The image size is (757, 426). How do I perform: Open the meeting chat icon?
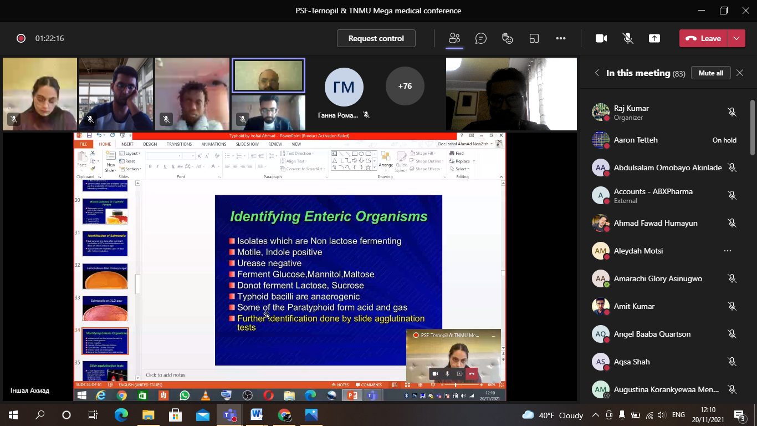click(x=481, y=38)
